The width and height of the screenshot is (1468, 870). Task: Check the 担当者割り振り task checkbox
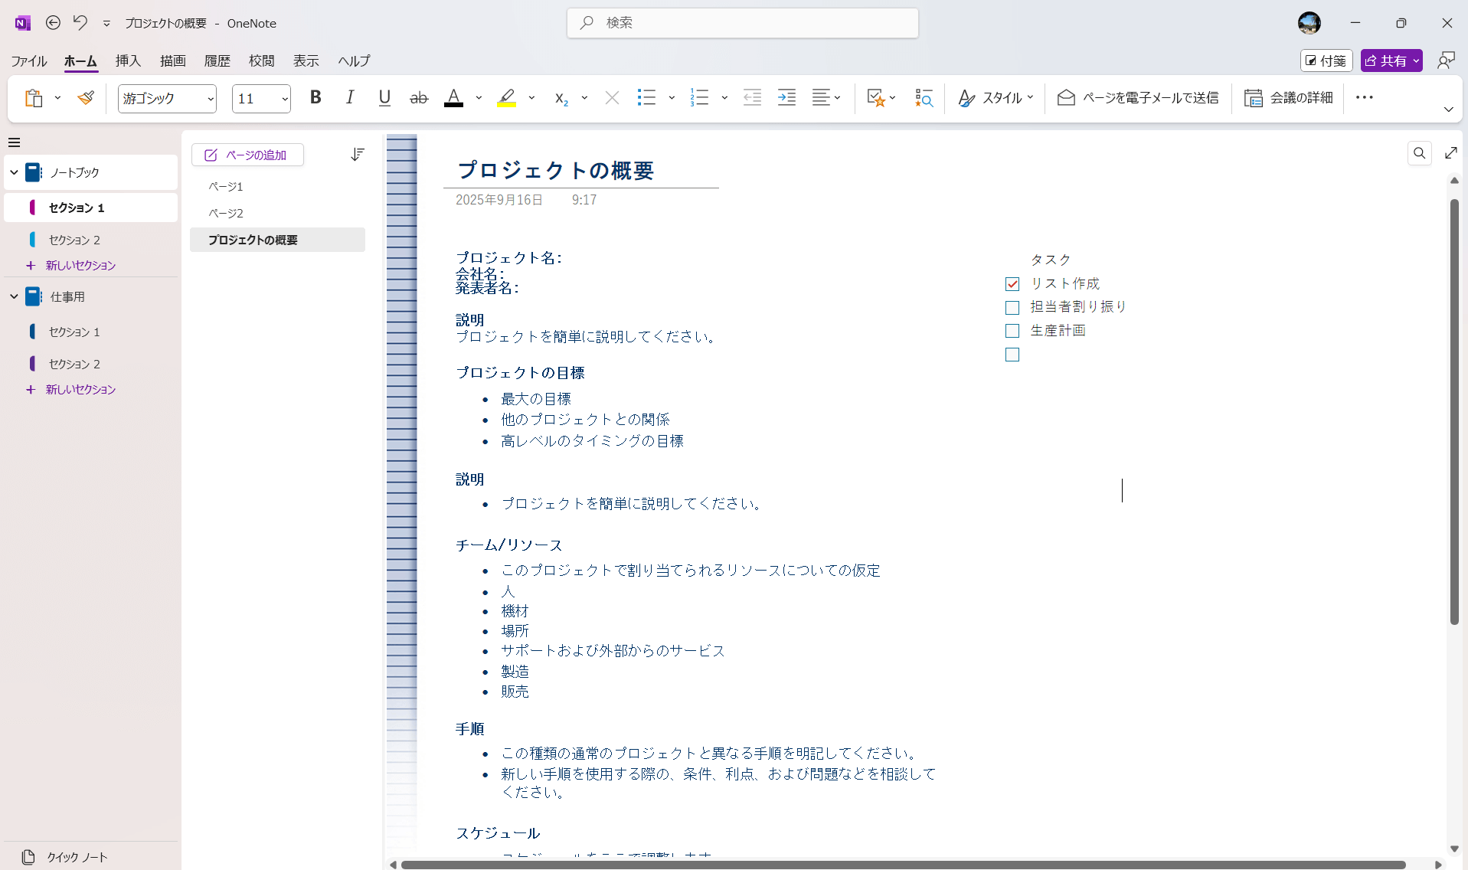point(1012,308)
